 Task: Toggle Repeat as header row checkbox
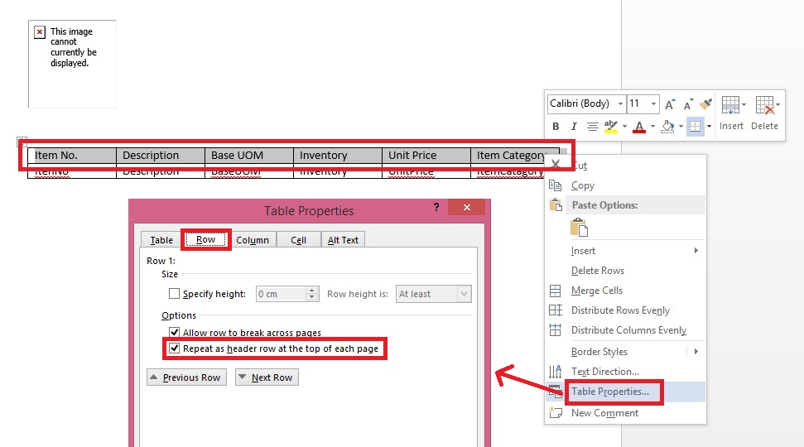[174, 348]
